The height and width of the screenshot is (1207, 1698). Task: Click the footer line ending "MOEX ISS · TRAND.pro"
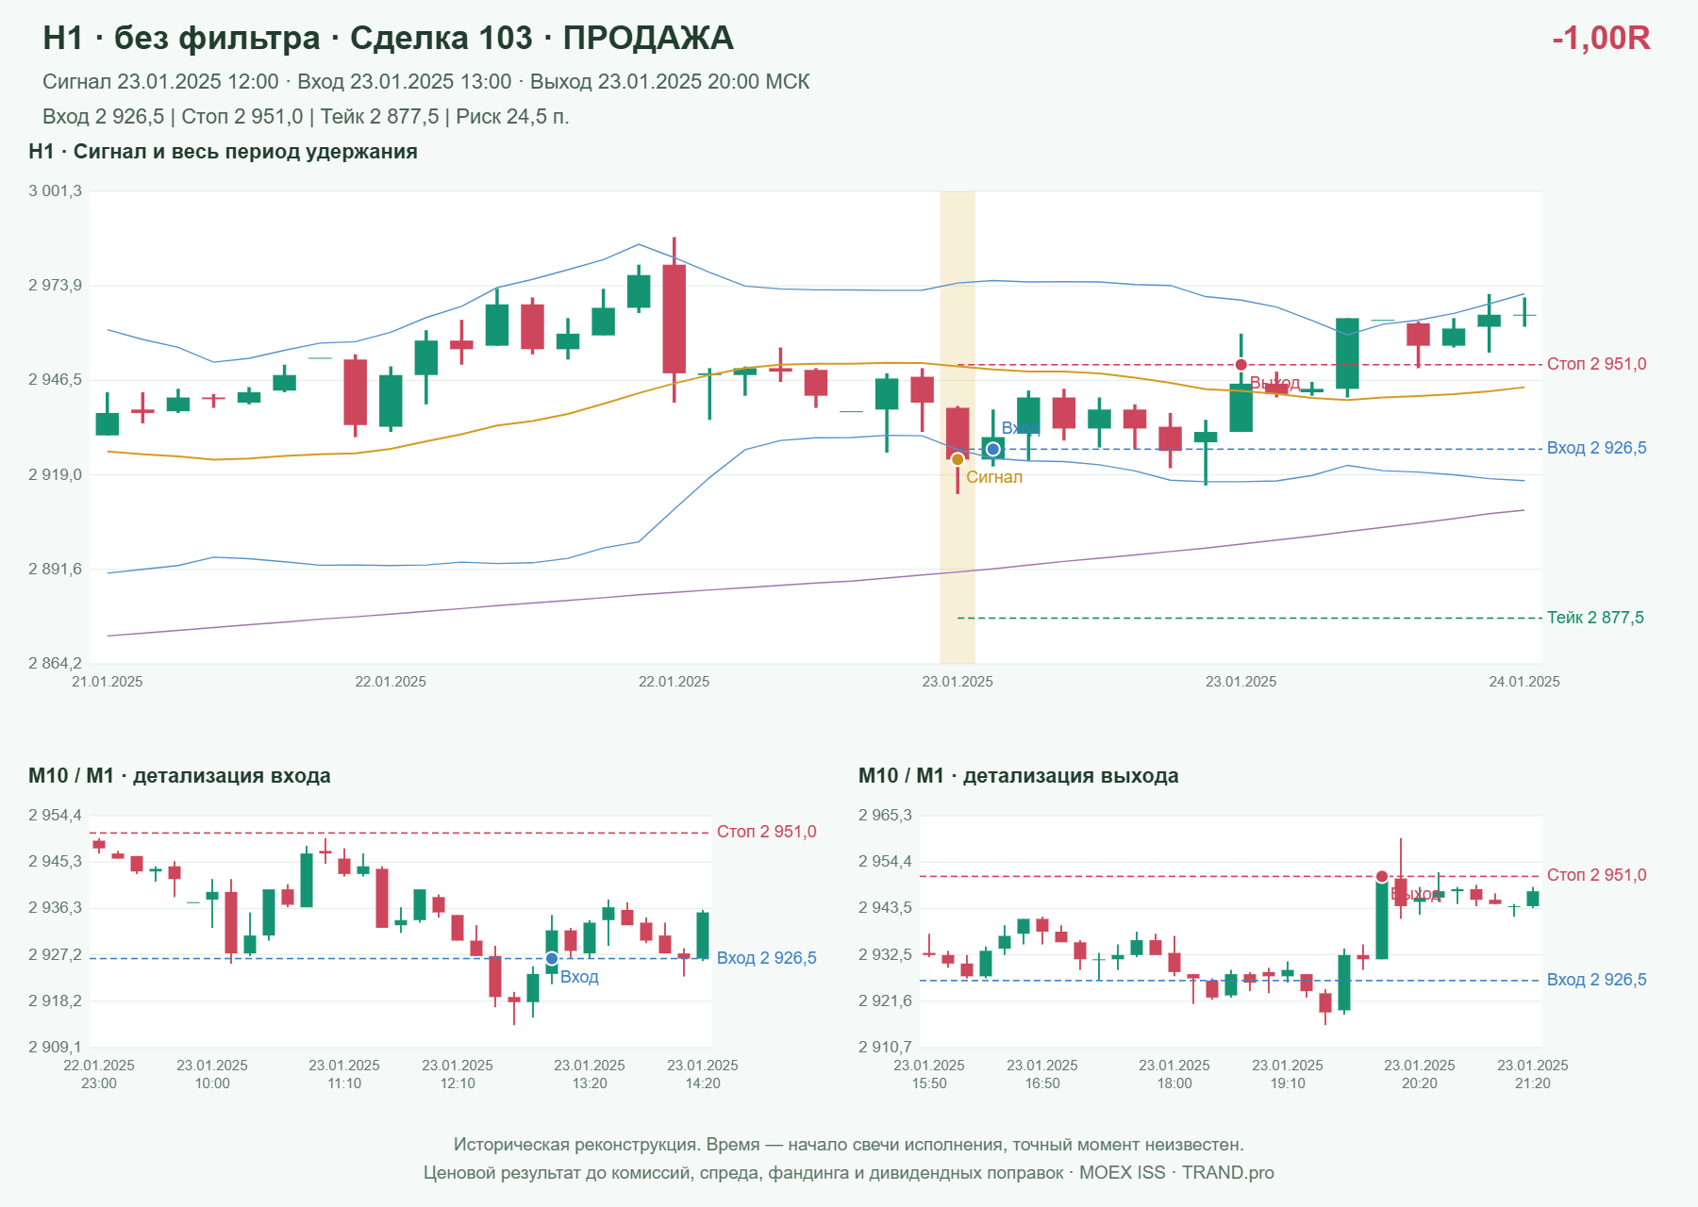[x=849, y=1173]
